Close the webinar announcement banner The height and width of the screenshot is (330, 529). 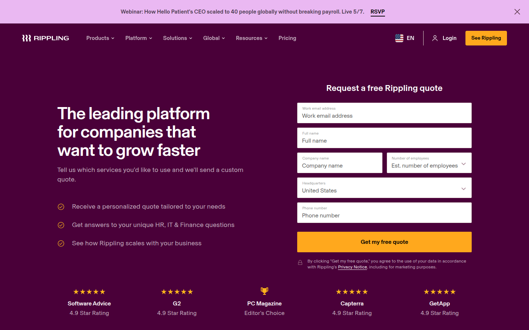tap(517, 12)
